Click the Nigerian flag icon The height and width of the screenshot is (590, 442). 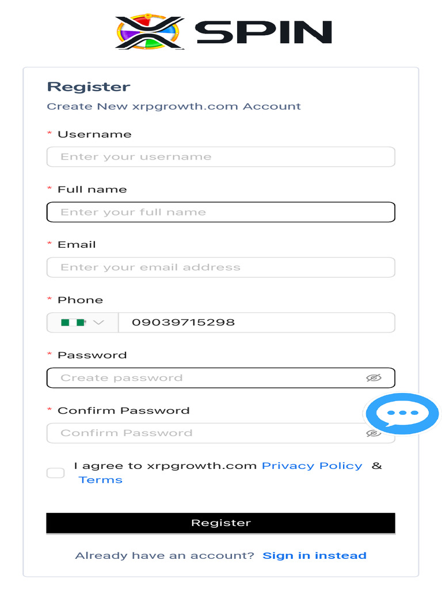click(73, 323)
